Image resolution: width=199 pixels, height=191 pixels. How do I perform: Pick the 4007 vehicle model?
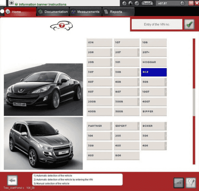click(x=154, y=102)
